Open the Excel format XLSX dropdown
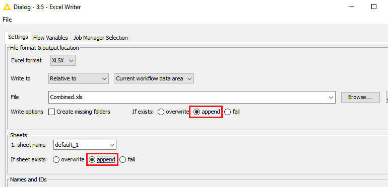Viewport: 388px width, 187px height. click(63, 60)
